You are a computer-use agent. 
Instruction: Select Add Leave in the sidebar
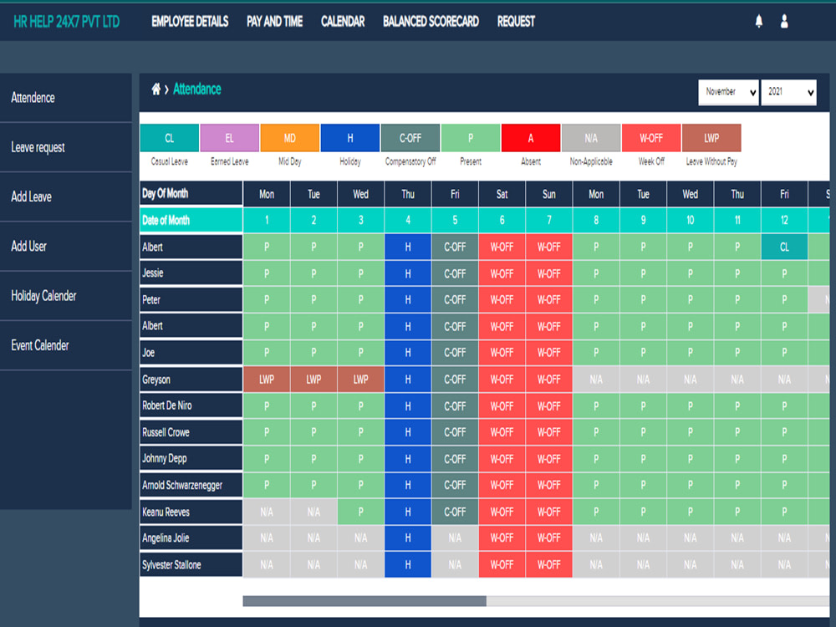[x=65, y=196]
